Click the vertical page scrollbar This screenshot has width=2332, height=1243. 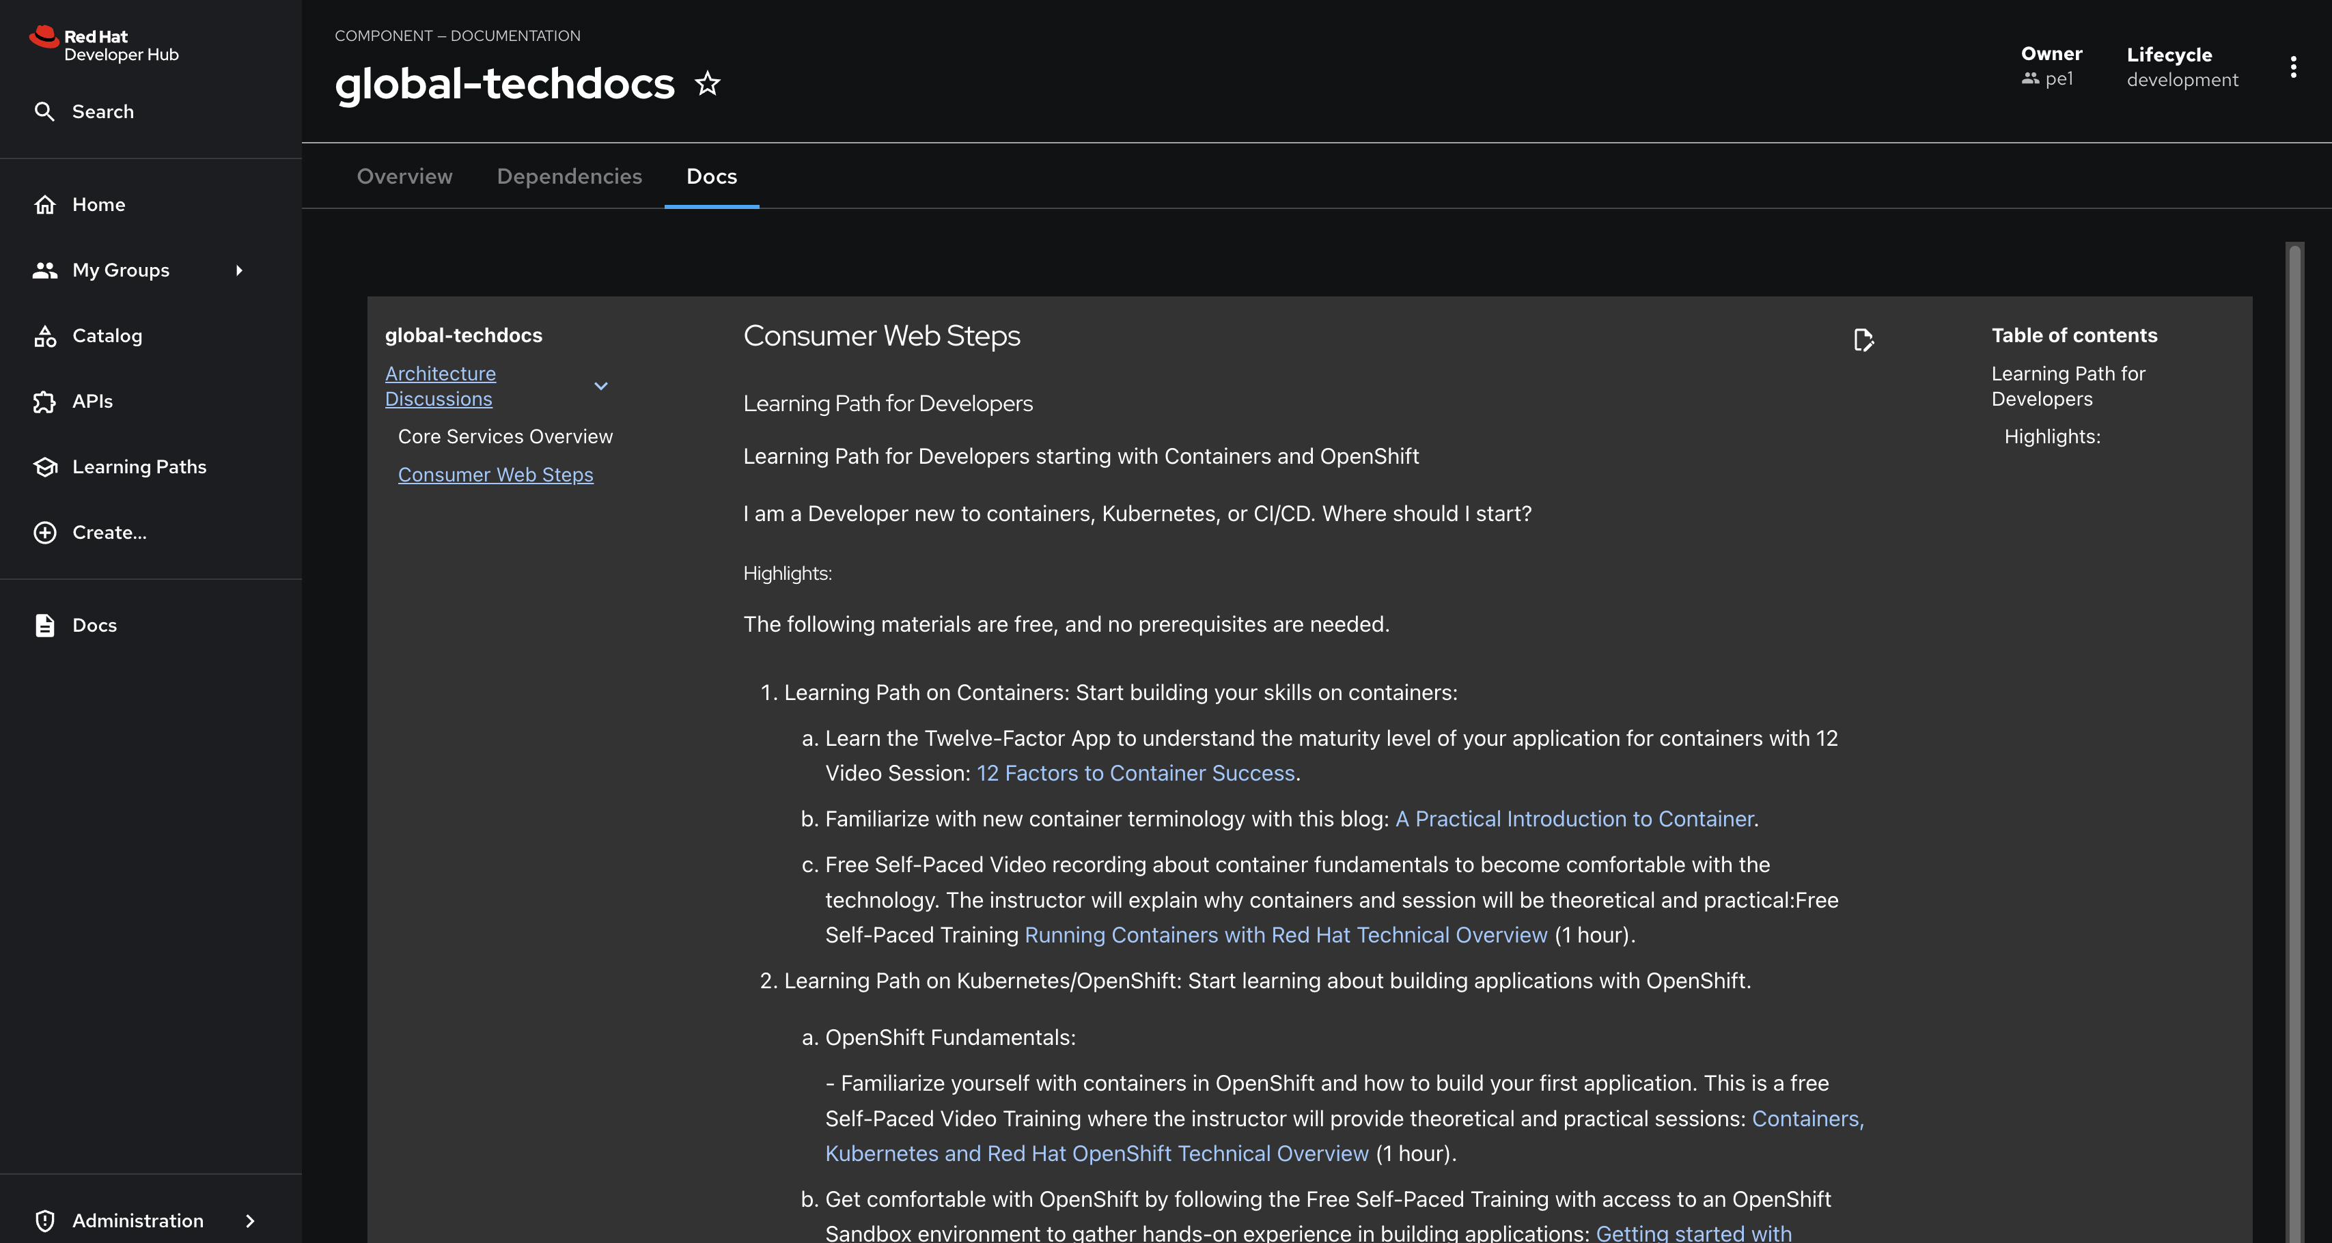[x=2294, y=742]
